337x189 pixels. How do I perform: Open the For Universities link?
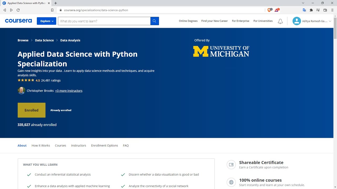point(263,21)
